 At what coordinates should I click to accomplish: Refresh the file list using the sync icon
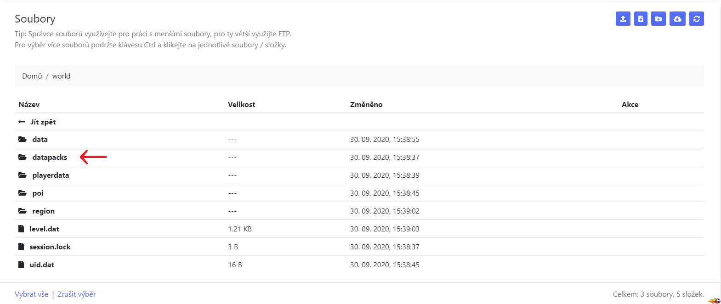697,19
